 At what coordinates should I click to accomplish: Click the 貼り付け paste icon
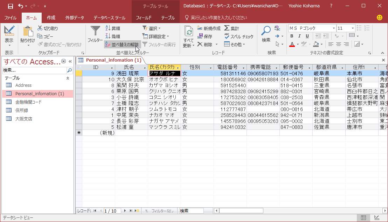(x=28, y=32)
